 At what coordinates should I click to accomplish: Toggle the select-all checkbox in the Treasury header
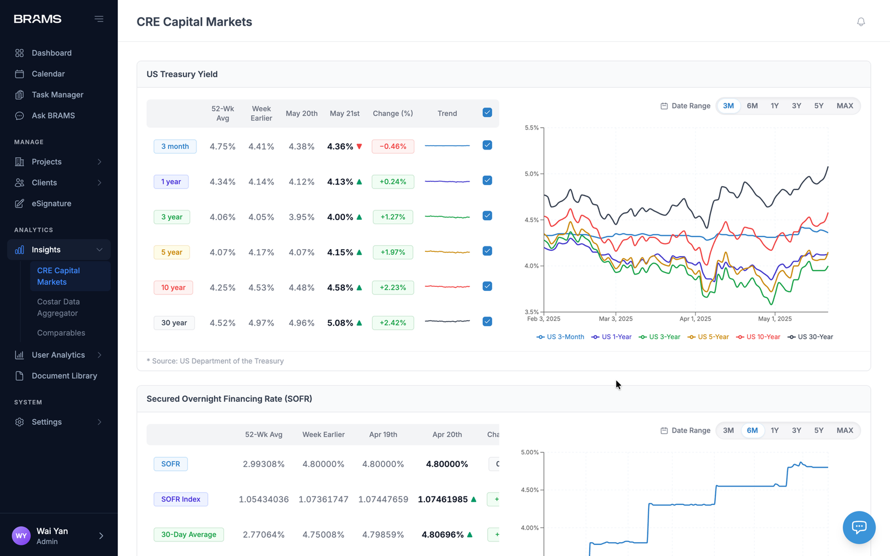tap(487, 112)
